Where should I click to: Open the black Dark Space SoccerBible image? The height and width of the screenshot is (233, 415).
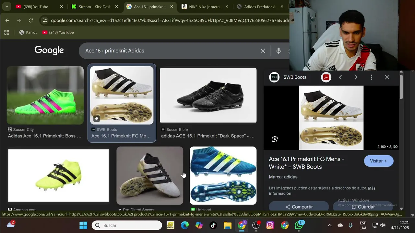[x=208, y=95]
